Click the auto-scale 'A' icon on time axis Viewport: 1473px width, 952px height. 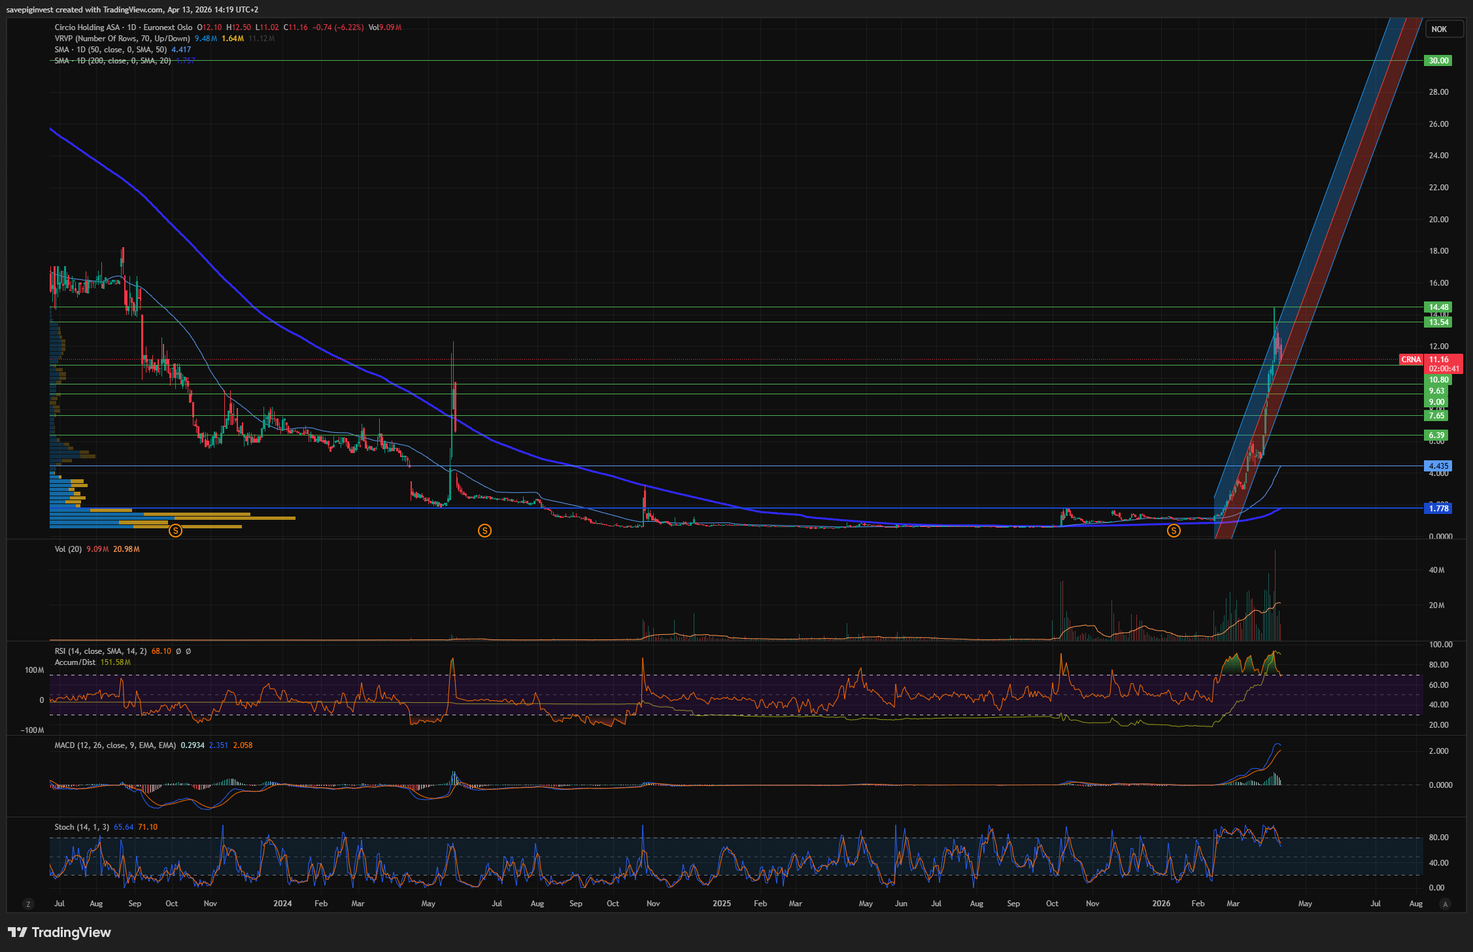point(1445,904)
